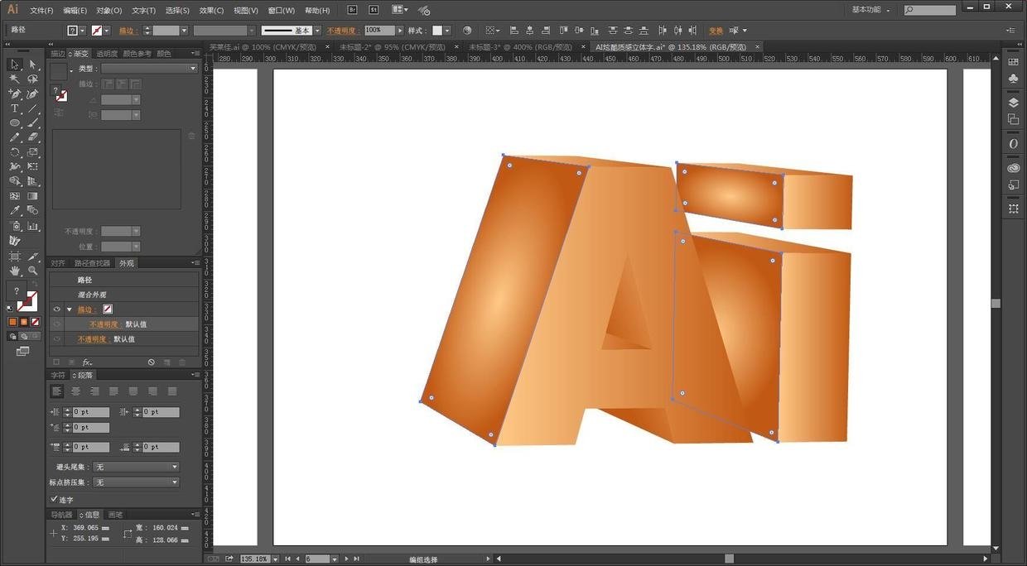Open the 效果(C) menu
This screenshot has width=1027, height=566.
coord(211,11)
